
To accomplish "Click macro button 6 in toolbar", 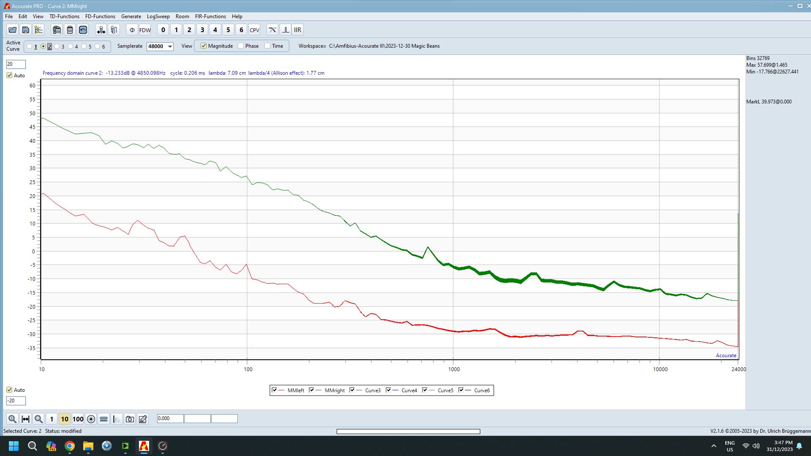I will point(241,30).
